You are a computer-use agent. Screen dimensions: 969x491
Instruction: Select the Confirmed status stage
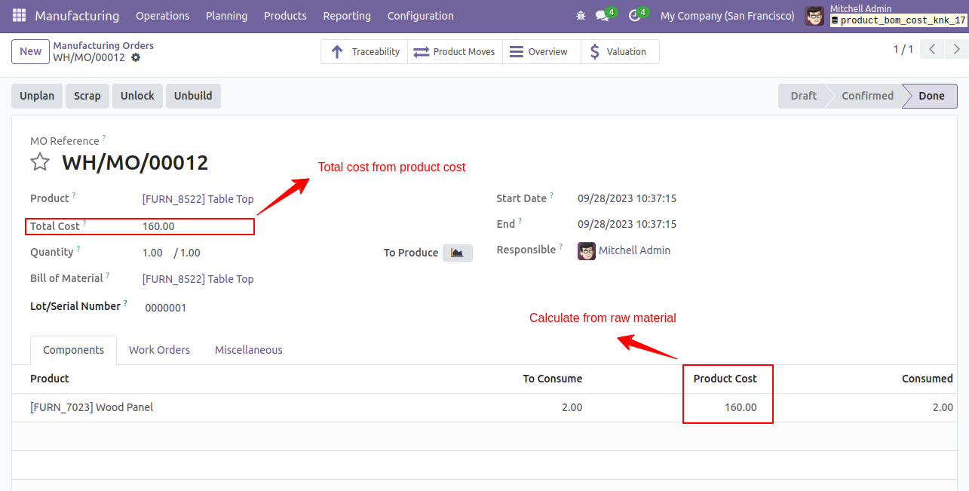pyautogui.click(x=867, y=96)
